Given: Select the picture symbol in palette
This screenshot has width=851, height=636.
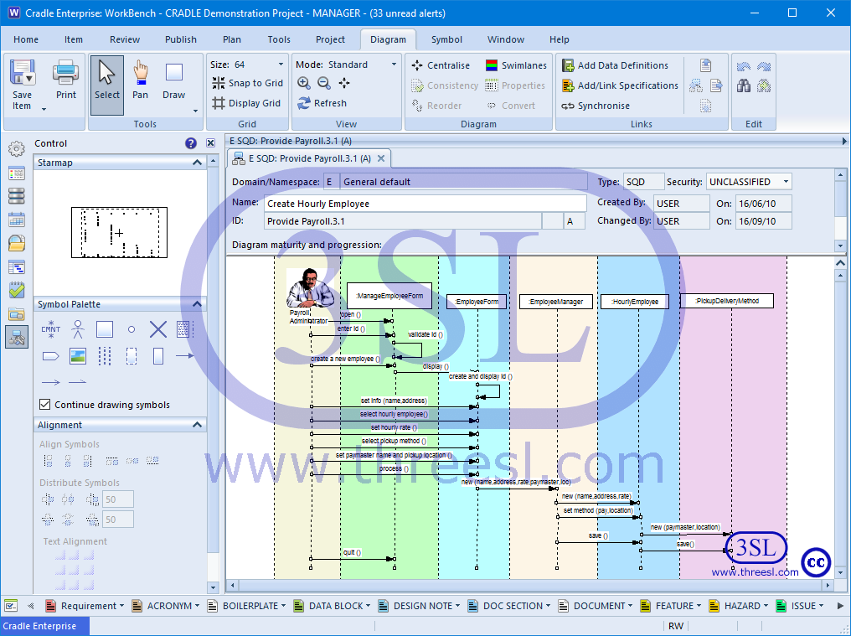Looking at the screenshot, I should coord(78,356).
